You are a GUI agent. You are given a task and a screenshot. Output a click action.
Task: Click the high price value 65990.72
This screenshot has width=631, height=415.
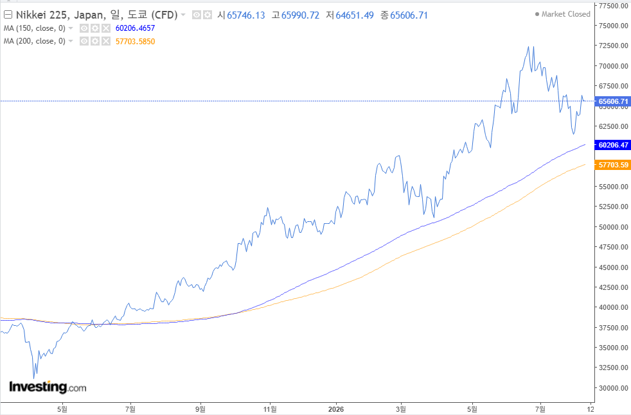coord(300,15)
